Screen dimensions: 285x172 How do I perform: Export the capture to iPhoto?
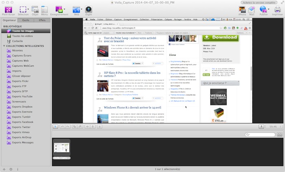click(242, 9)
